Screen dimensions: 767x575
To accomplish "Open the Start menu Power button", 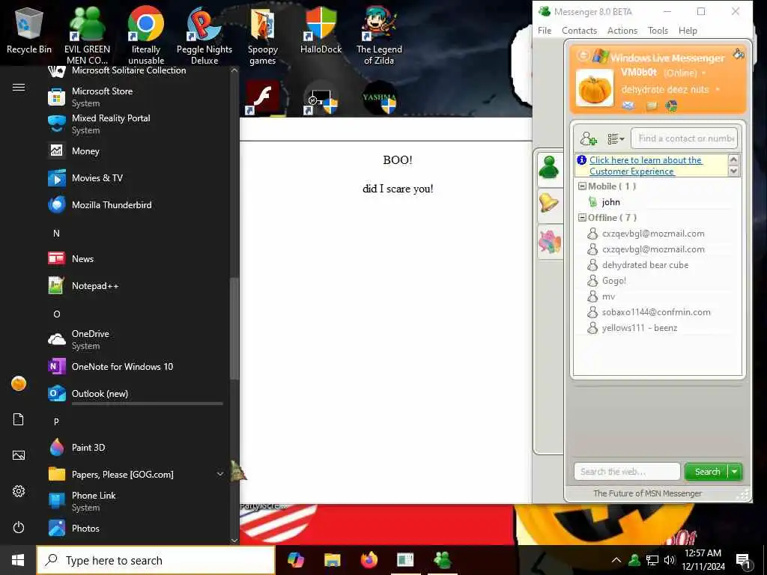I will tap(19, 527).
